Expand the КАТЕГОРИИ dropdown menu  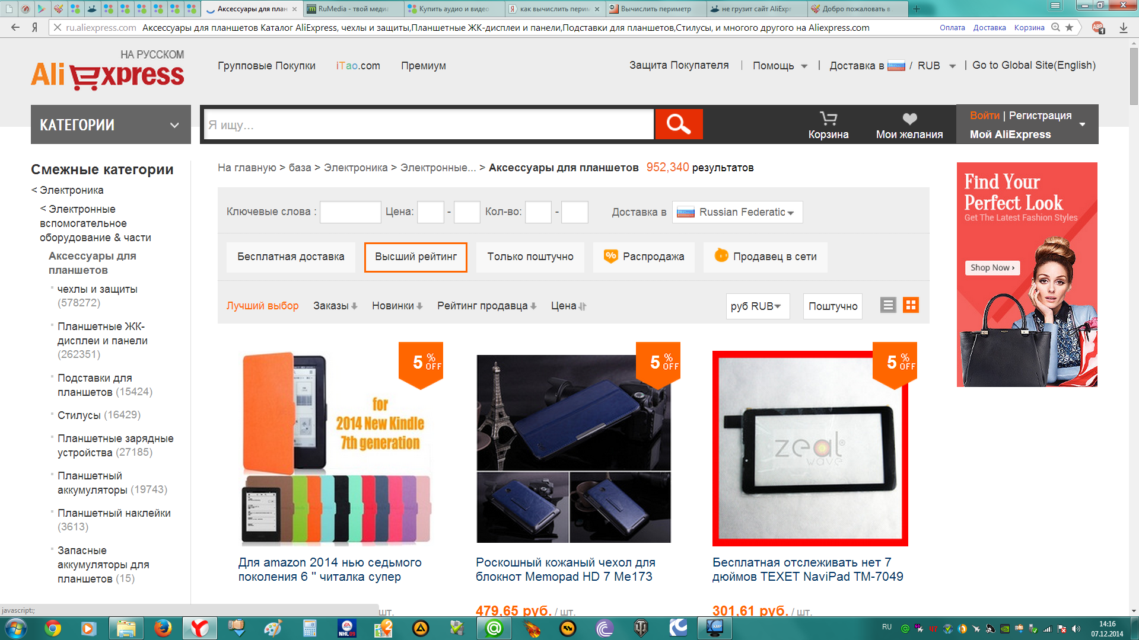pyautogui.click(x=110, y=125)
